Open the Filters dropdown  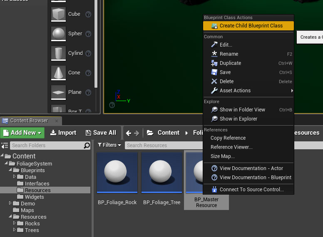[x=109, y=145]
